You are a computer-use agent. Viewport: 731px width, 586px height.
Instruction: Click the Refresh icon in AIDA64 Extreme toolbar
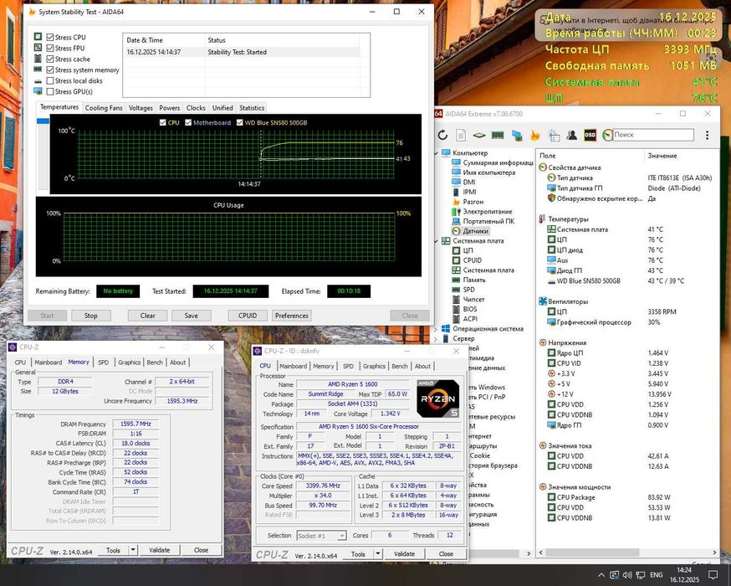(442, 136)
